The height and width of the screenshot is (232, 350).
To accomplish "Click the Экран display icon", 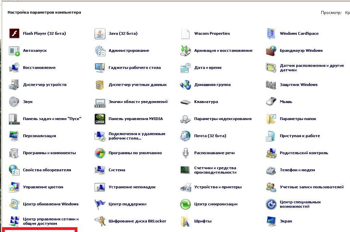I will (271, 221).
